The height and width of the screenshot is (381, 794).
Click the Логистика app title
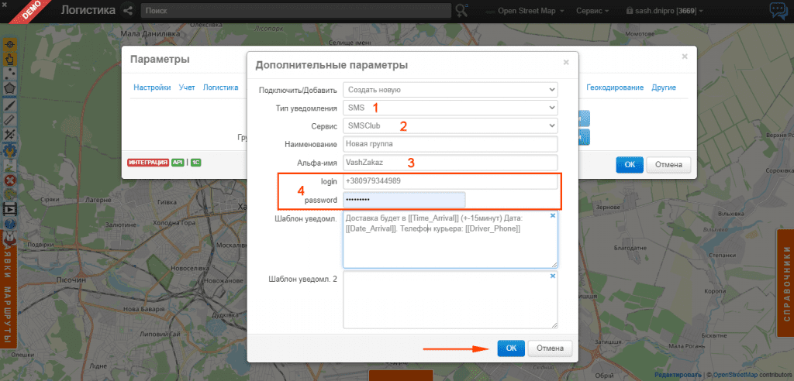coord(88,9)
